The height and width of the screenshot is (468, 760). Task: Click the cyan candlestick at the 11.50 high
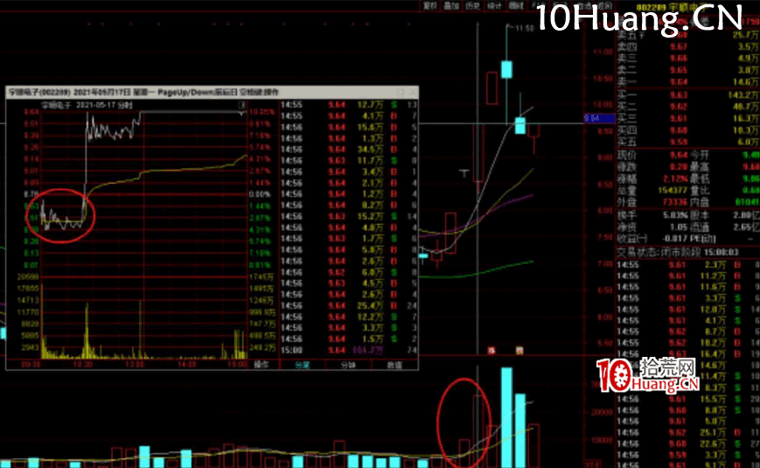point(506,70)
